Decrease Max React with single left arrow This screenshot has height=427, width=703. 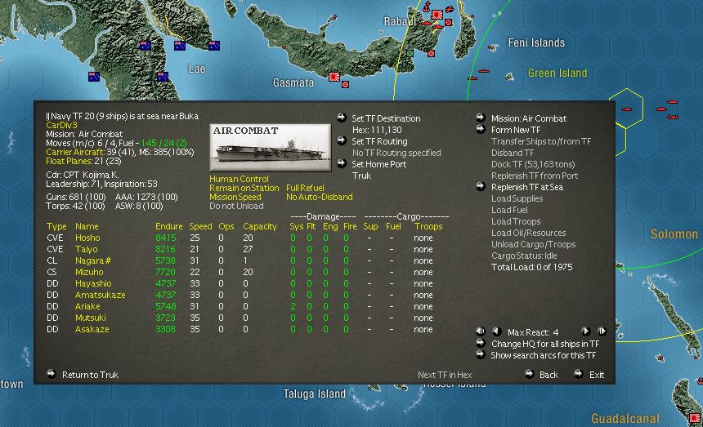pos(497,331)
